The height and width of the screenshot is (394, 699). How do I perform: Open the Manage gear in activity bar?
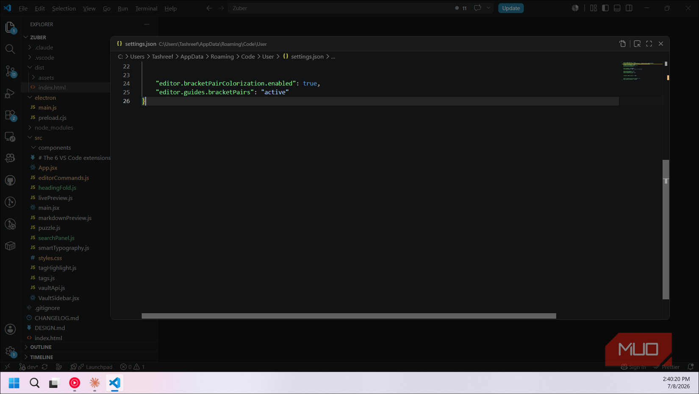[10, 351]
